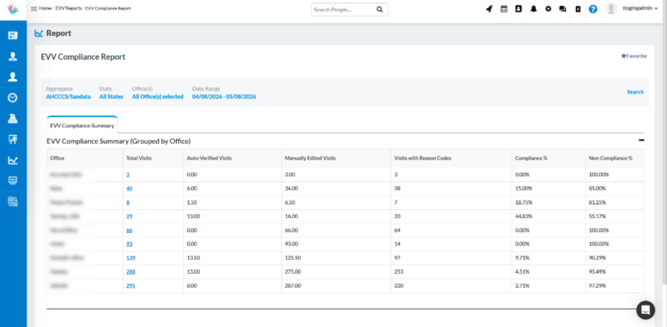667x327 pixels.
Task: Select compliance value 15.00%
Action: [524, 189]
